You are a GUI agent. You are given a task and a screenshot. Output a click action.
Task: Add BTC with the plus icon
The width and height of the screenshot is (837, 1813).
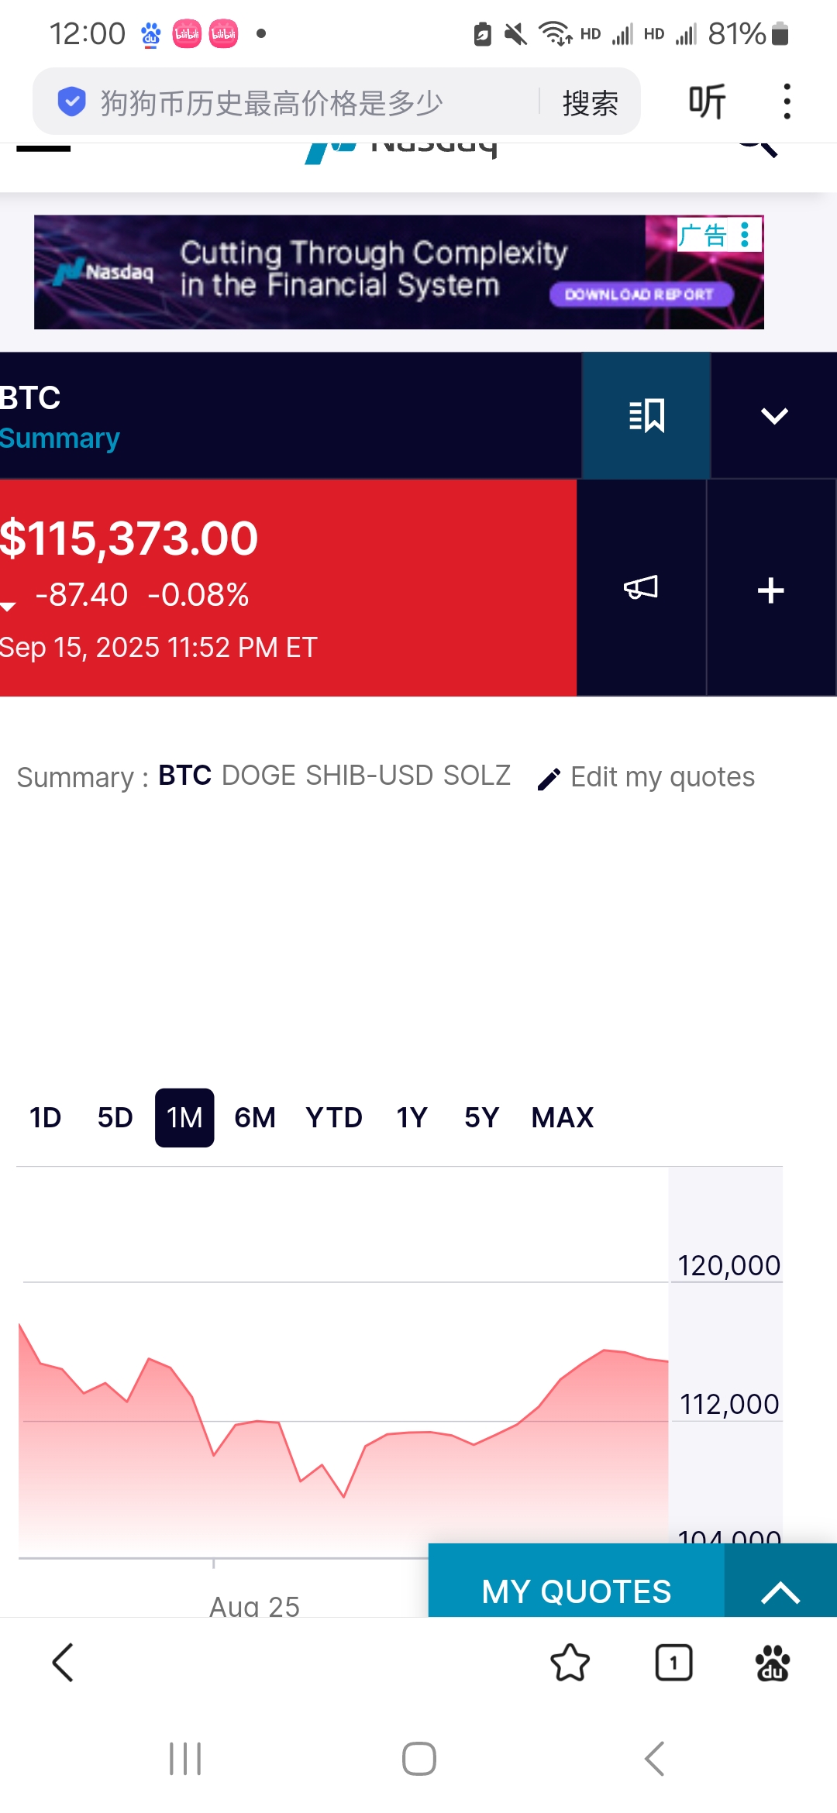point(771,590)
